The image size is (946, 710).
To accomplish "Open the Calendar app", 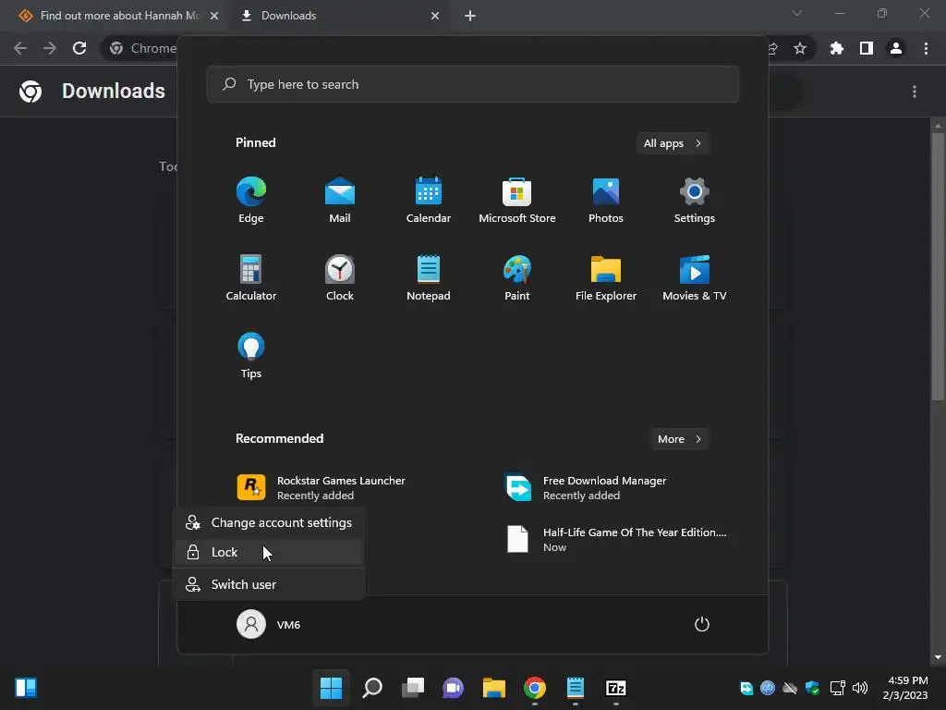I will tap(429, 200).
